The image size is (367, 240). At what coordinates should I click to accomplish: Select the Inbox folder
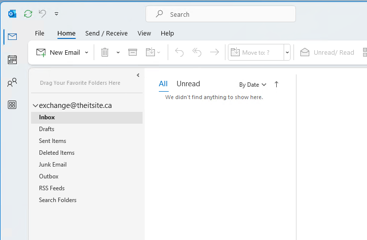pyautogui.click(x=87, y=117)
